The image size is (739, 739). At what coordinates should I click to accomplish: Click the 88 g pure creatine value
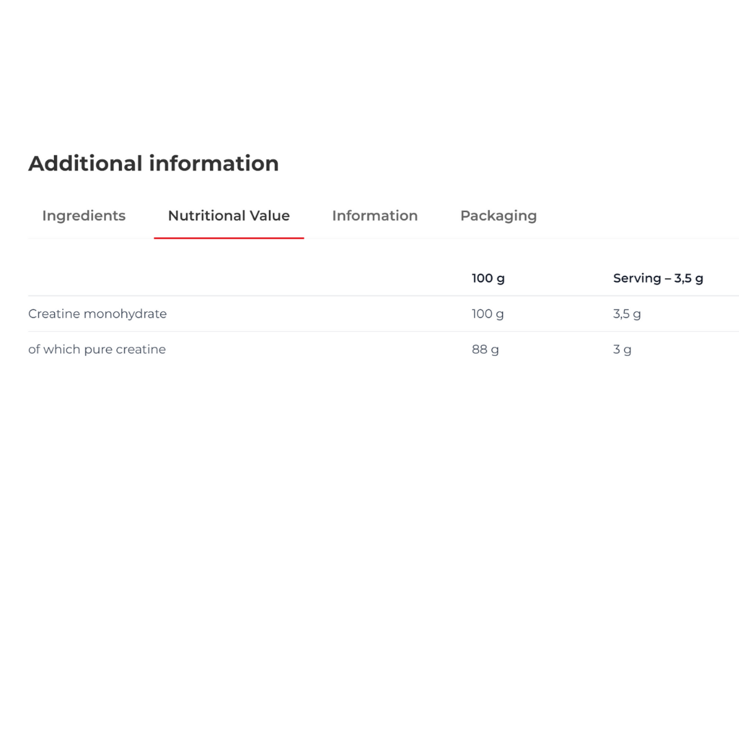tap(485, 349)
